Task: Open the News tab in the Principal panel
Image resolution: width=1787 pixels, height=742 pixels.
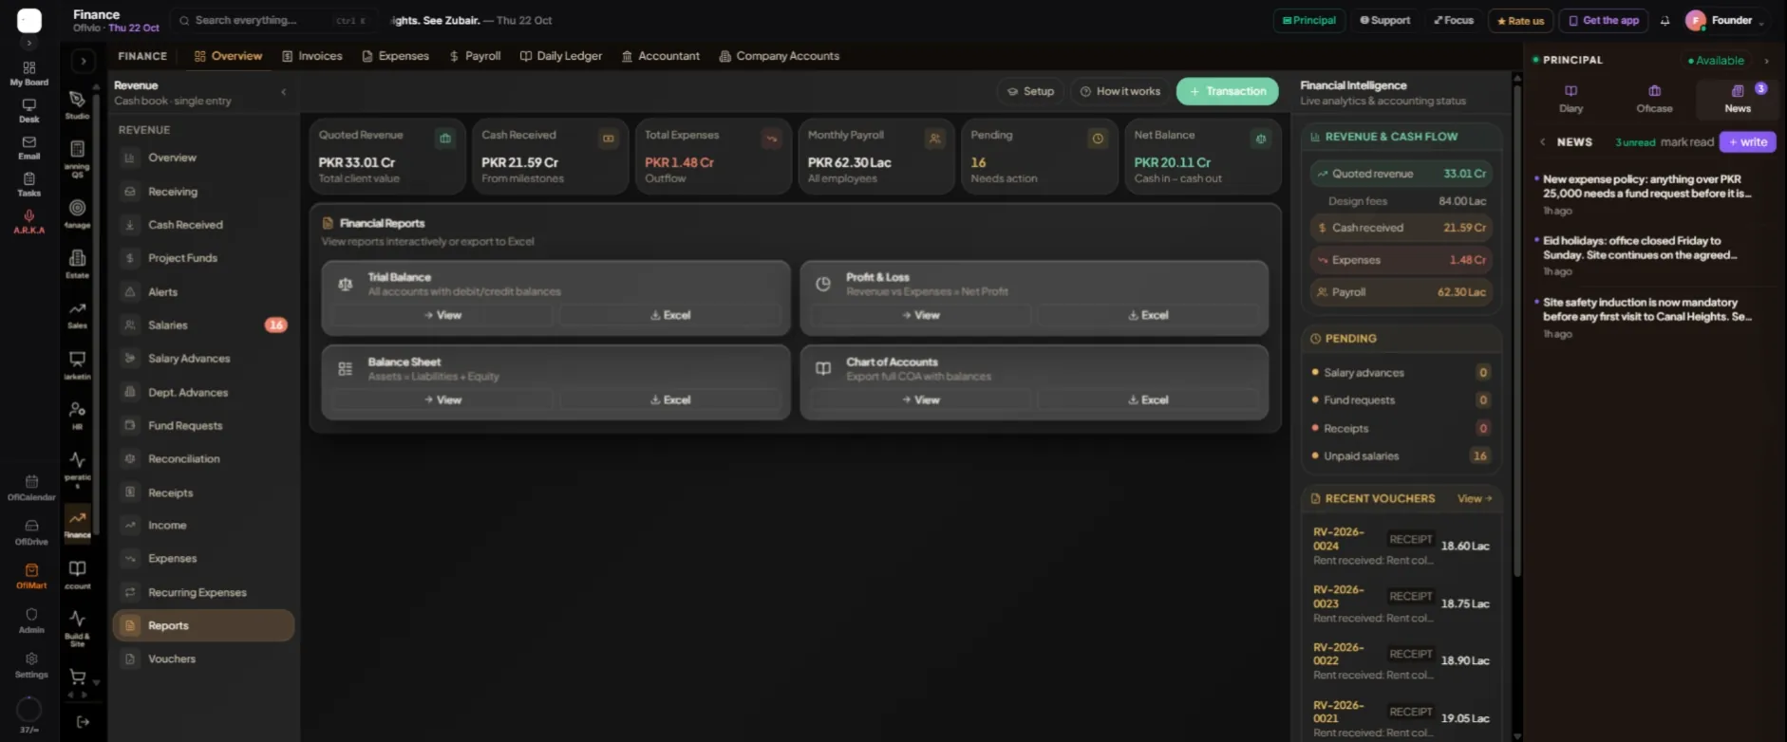Action: pos(1738,98)
